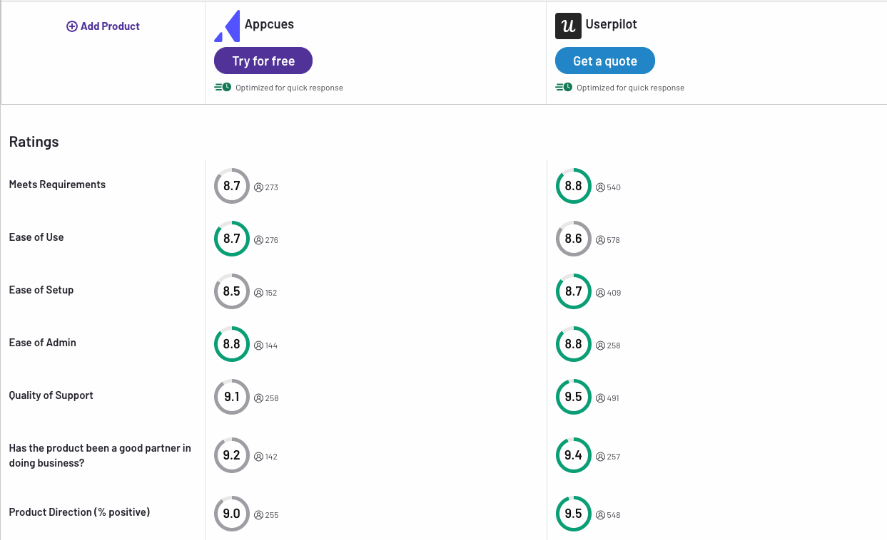Click Userpilot quick response clock icon
Screen dimensions: 887x540
pyautogui.click(x=564, y=88)
